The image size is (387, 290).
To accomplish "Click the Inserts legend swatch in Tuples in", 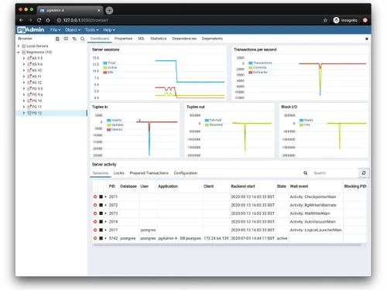I will click(108, 120).
